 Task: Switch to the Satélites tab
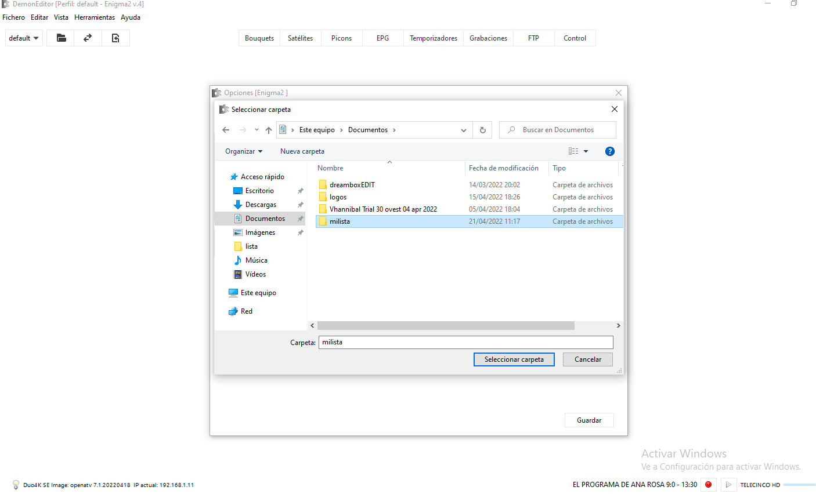click(300, 38)
